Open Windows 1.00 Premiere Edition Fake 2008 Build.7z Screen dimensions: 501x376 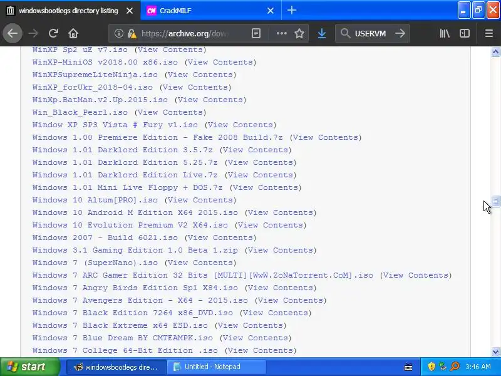point(158,137)
